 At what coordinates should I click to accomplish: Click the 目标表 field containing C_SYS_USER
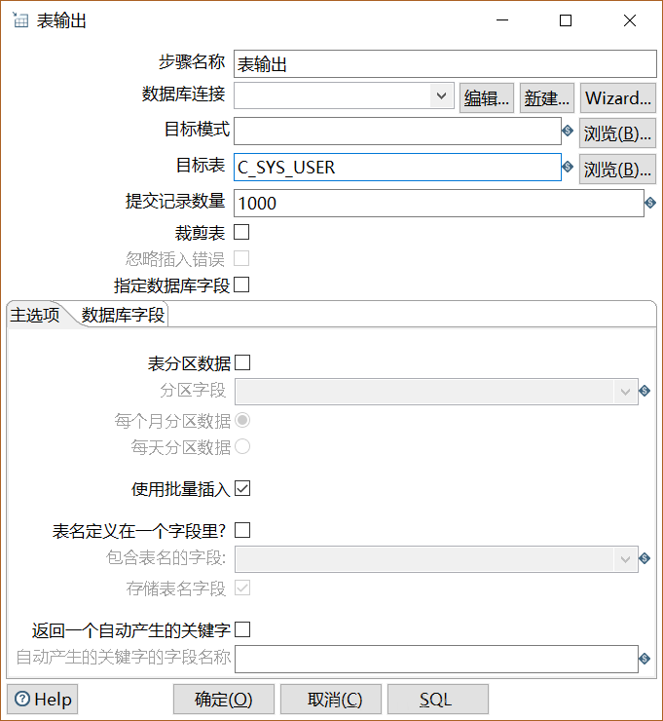397,167
